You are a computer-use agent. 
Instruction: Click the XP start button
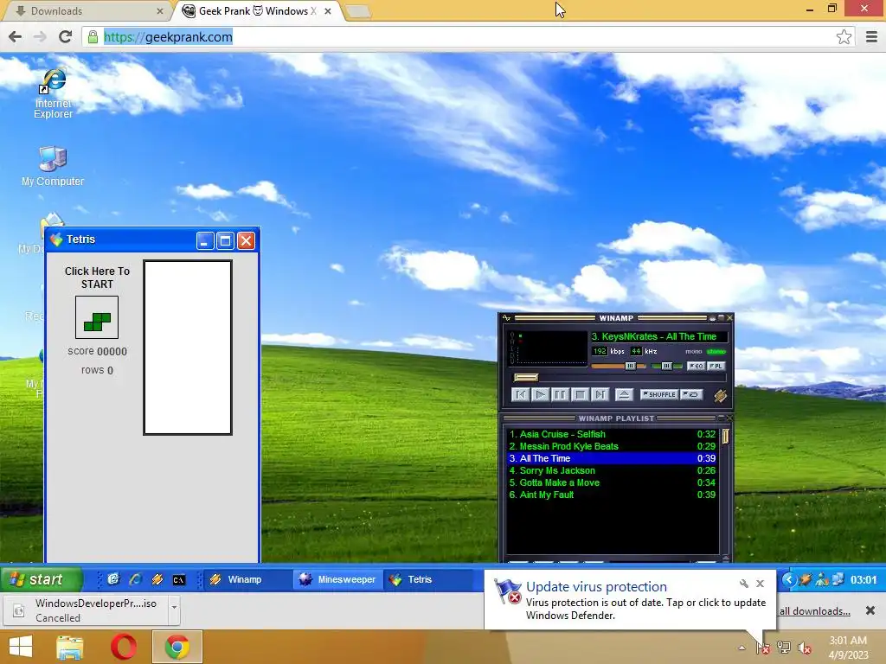click(41, 579)
